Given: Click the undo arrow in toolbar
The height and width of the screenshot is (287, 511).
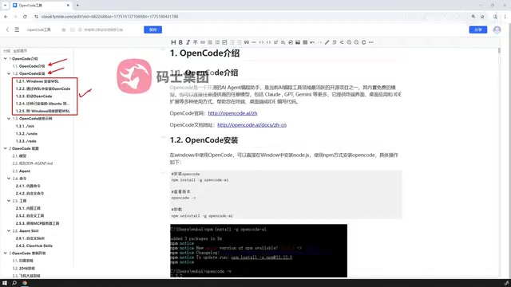Looking at the screenshot, I should coord(312,42).
